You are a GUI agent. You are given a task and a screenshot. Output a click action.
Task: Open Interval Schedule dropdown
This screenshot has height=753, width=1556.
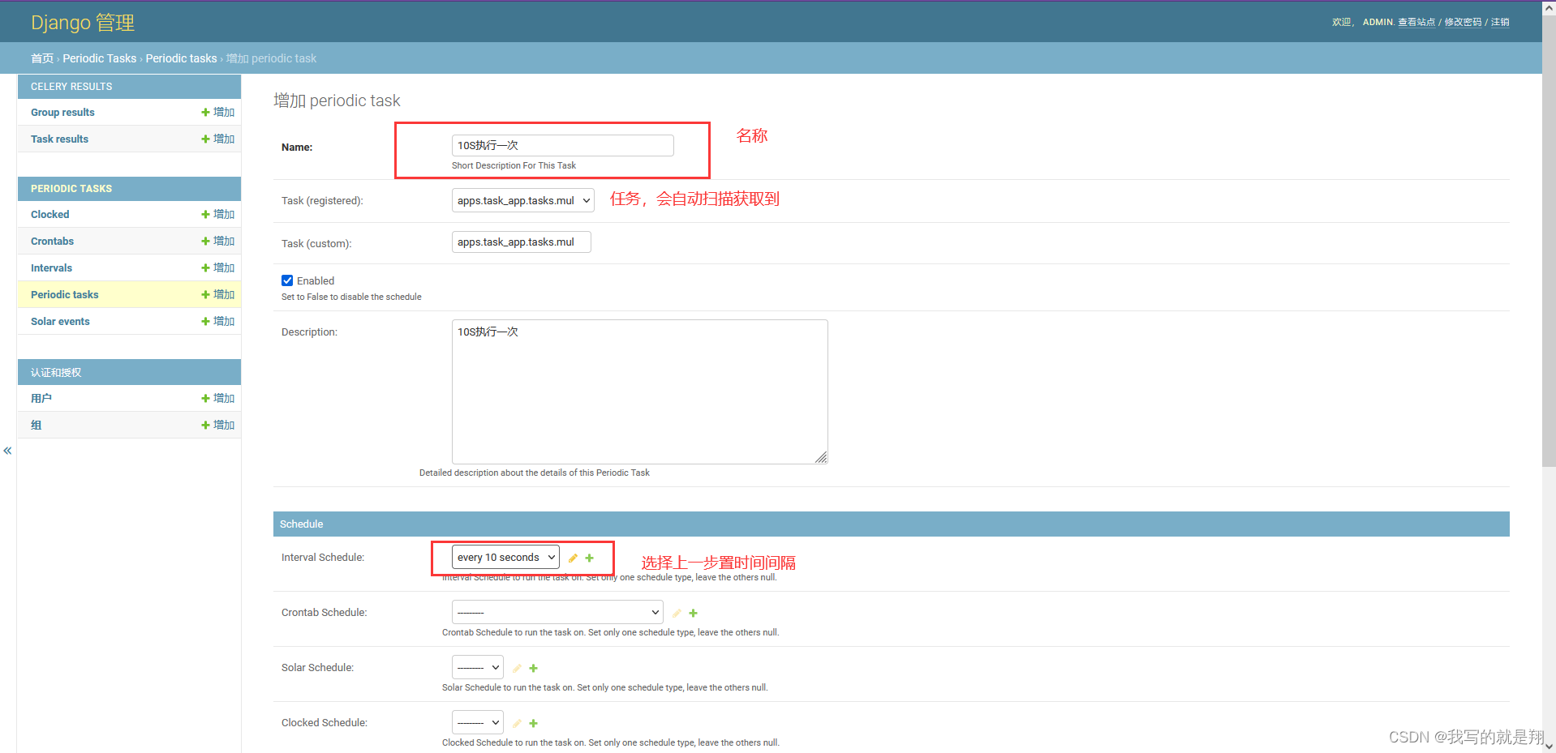point(505,557)
